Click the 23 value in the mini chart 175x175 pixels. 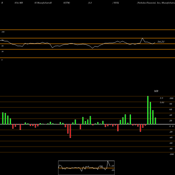coord(113,166)
